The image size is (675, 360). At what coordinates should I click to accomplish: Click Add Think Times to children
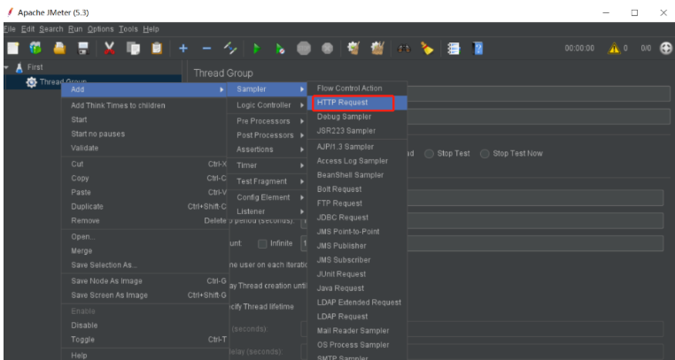coord(118,105)
